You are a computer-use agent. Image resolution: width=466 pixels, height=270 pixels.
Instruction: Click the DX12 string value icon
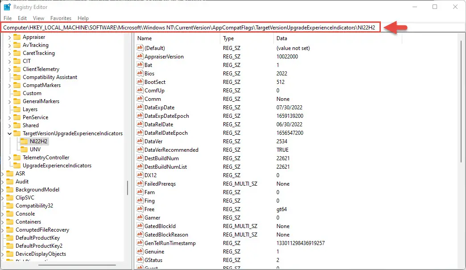(x=140, y=175)
